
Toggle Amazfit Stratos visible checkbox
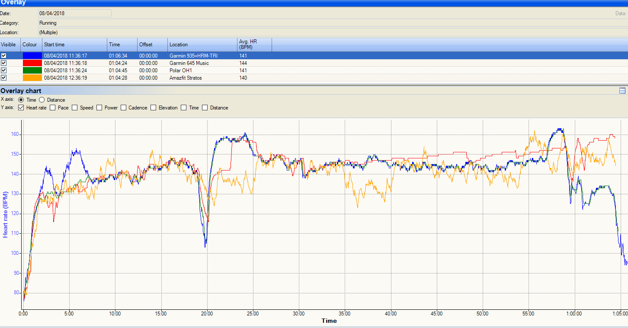coord(4,78)
